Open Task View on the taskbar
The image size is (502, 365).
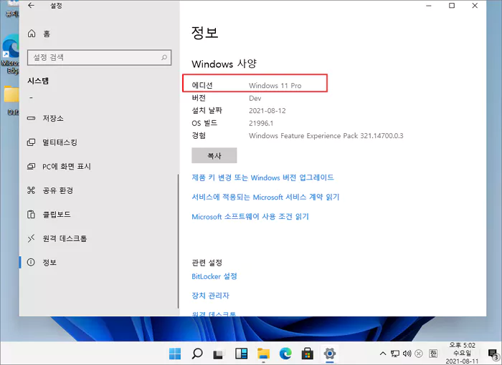(219, 354)
